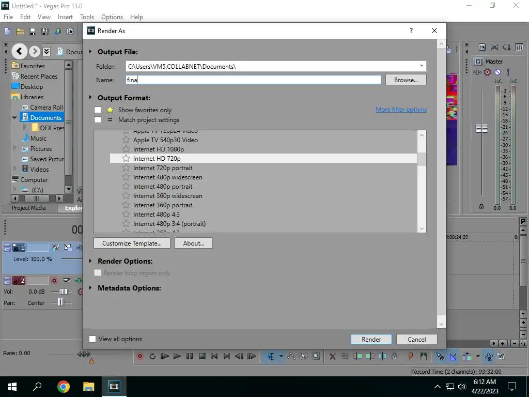Viewport: 529px width, 397px height.
Task: Favorite Internet 360p portrait template star
Action: [x=126, y=205]
